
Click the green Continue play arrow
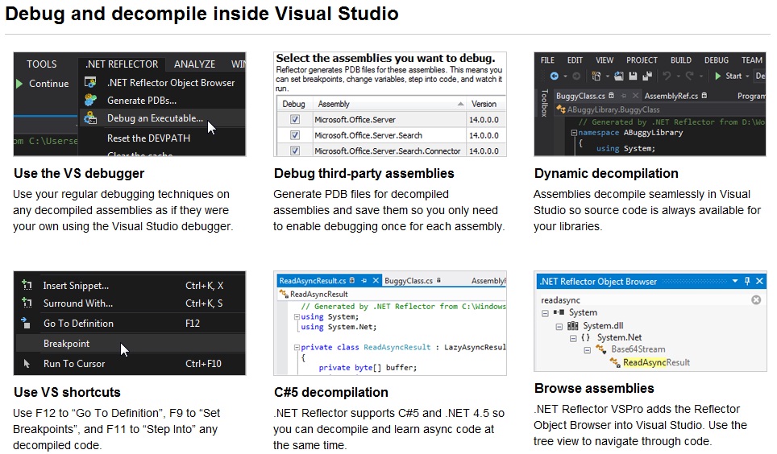[x=19, y=84]
